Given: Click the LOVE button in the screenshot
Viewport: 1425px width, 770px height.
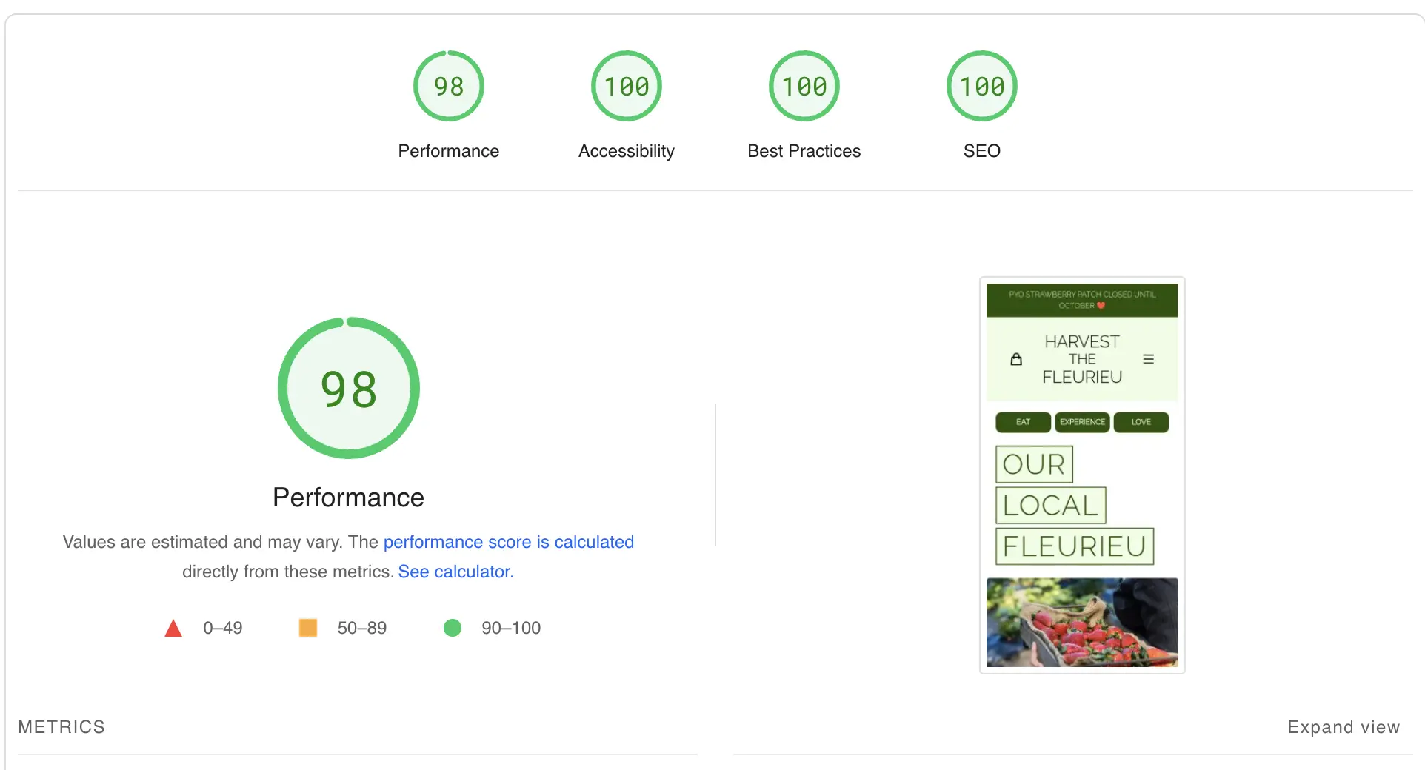Looking at the screenshot, I should pos(1141,422).
